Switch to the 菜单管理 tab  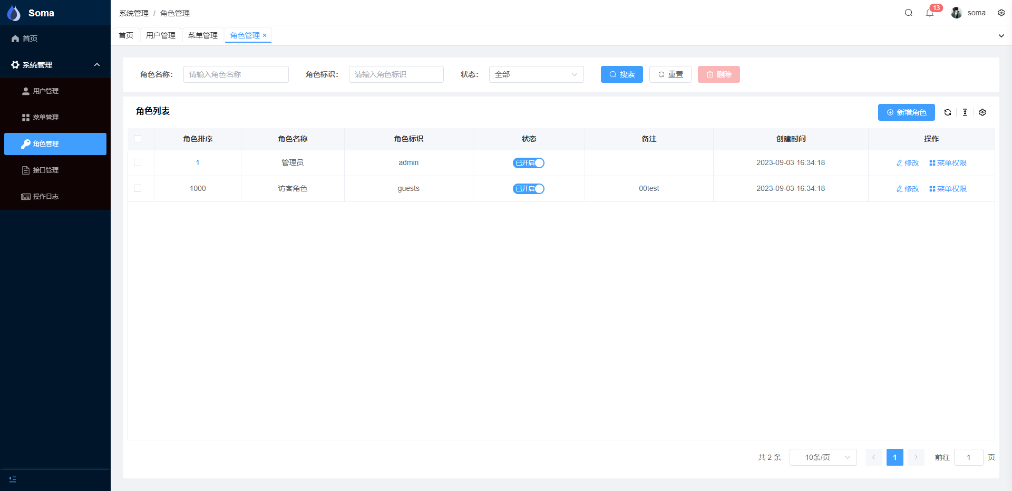pos(202,35)
